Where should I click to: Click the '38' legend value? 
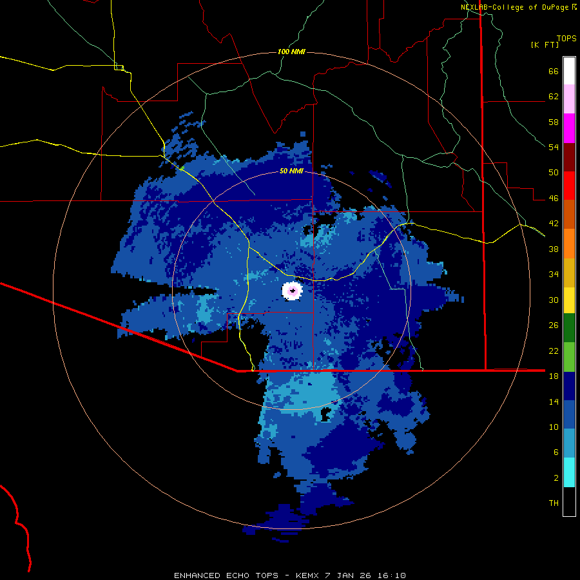point(554,249)
